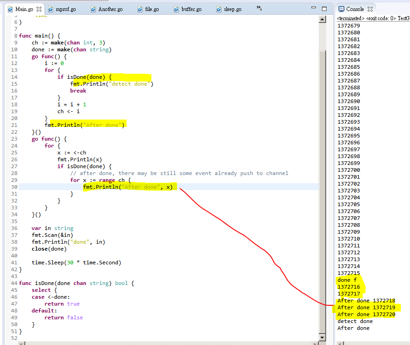410x345 pixels.
Task: Click the Go file icon on Main.go tab
Action: coord(10,9)
